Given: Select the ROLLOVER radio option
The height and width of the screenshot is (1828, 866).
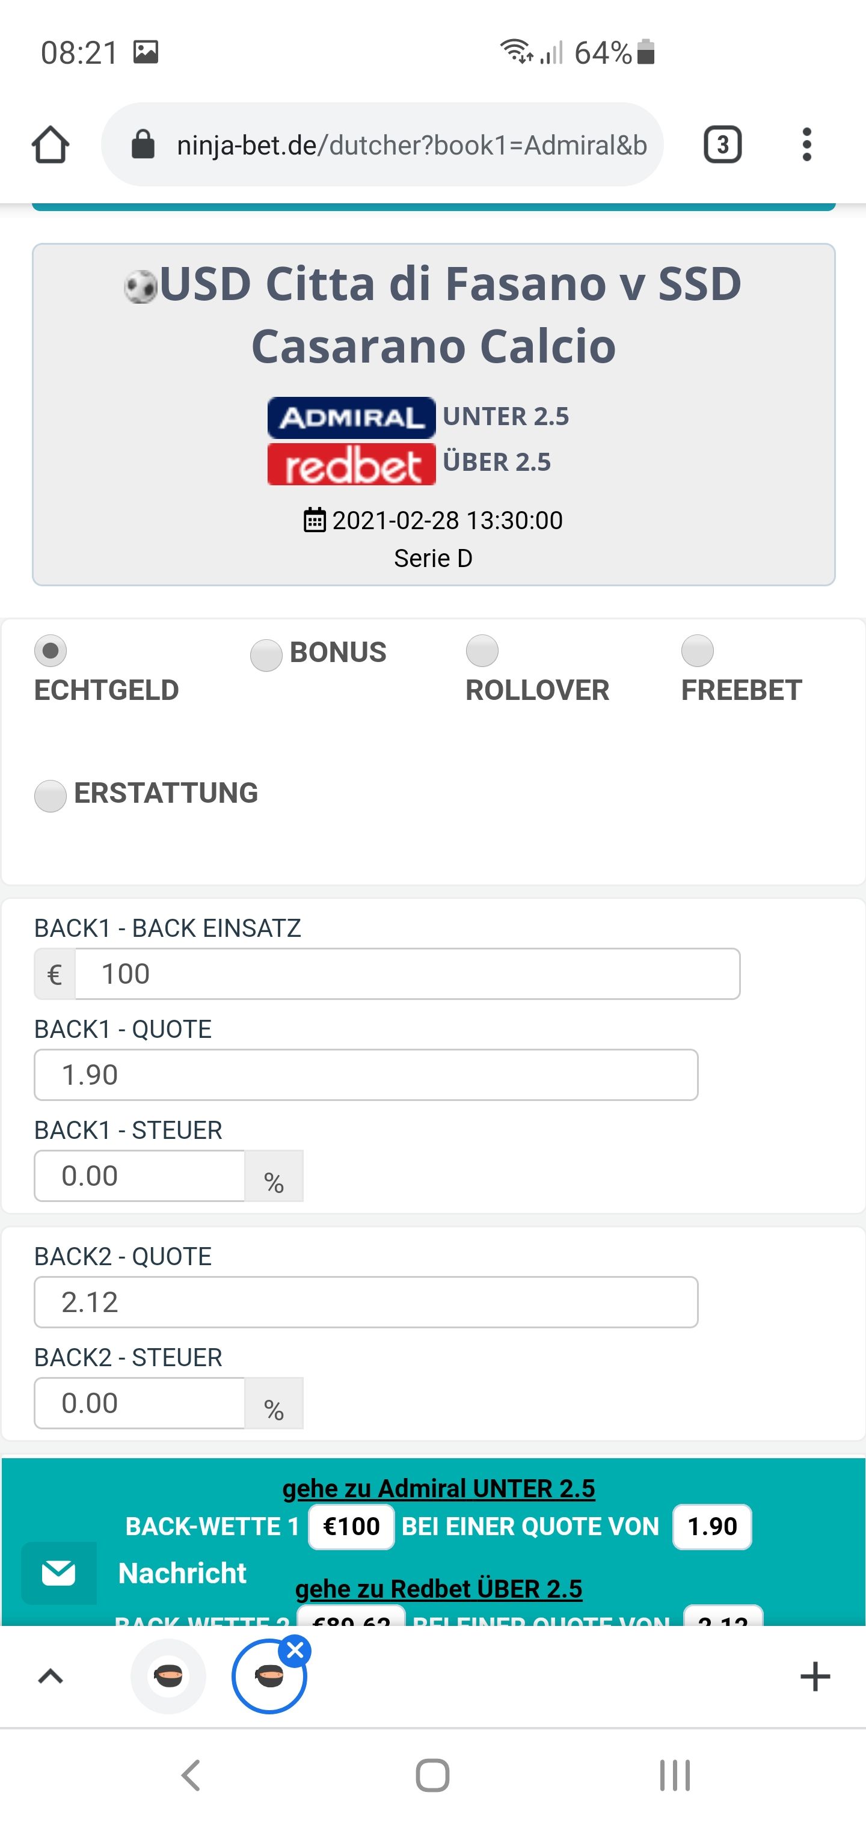Looking at the screenshot, I should coord(482,651).
